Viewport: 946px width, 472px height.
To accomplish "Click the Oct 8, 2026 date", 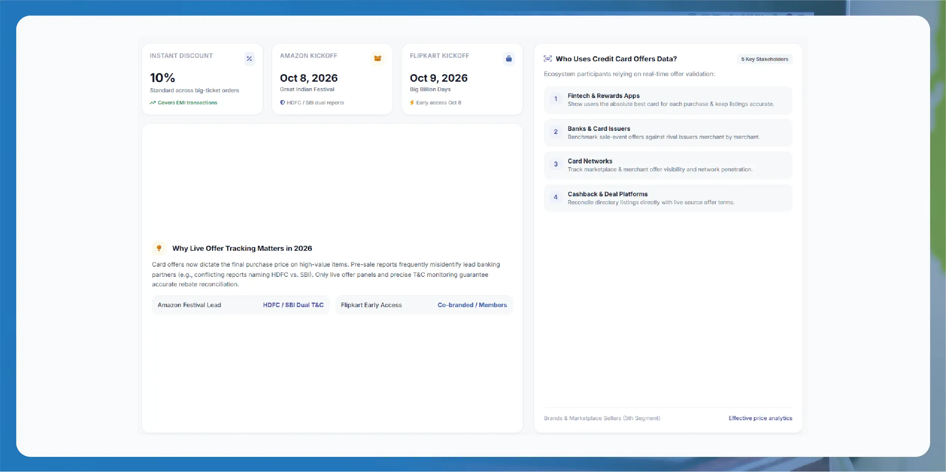I will (309, 78).
